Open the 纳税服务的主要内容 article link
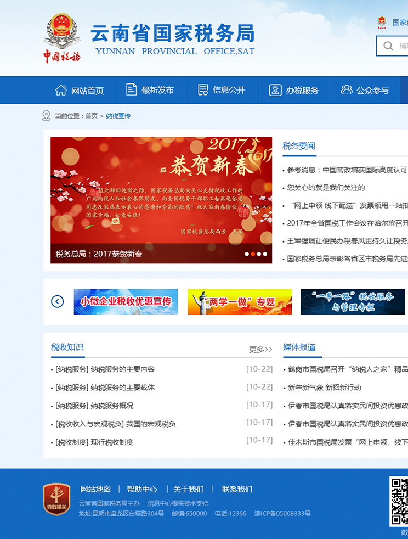 (105, 369)
